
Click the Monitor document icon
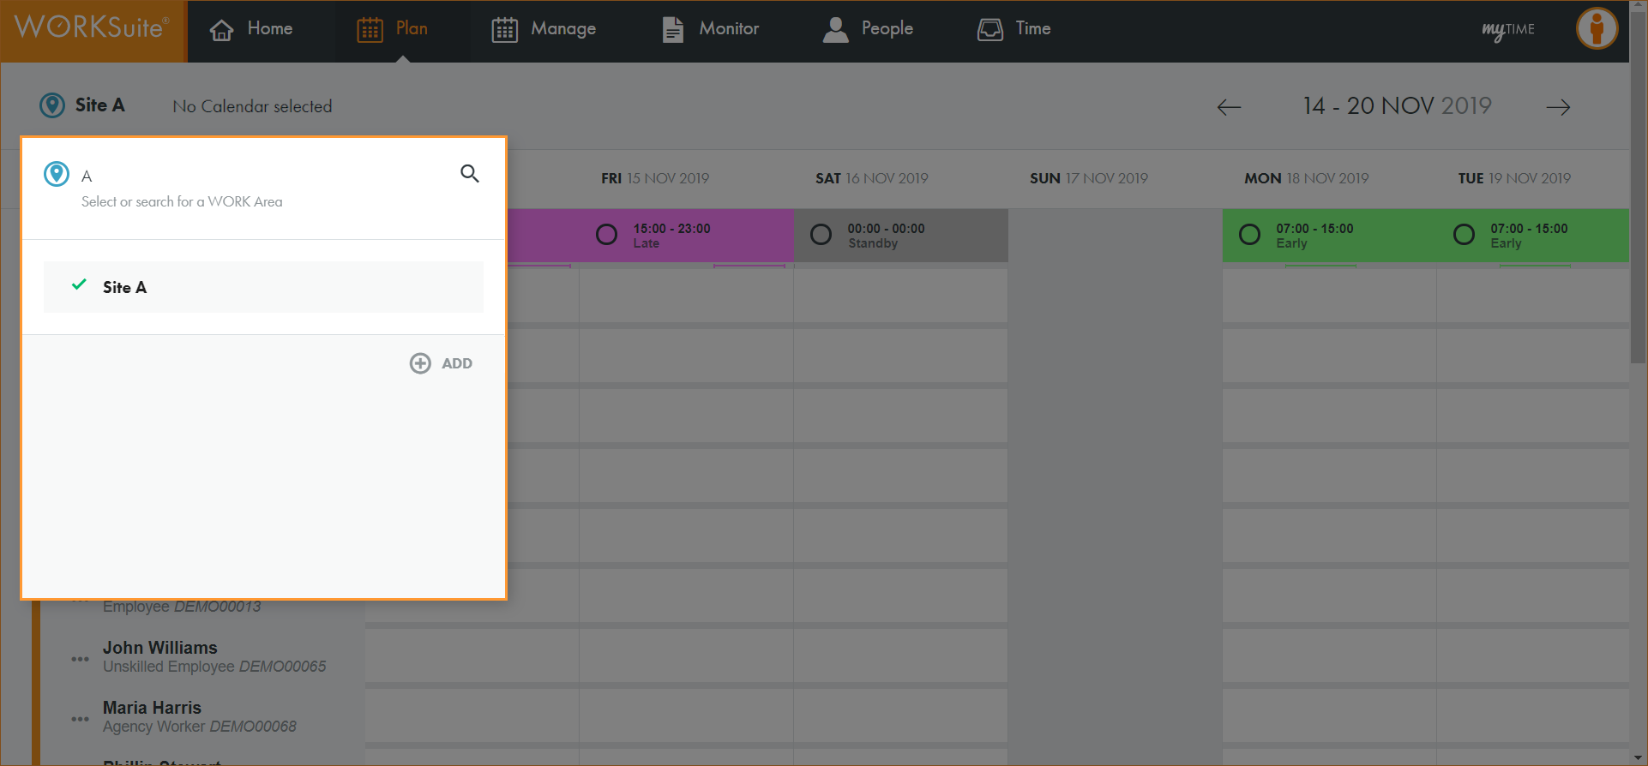[673, 30]
